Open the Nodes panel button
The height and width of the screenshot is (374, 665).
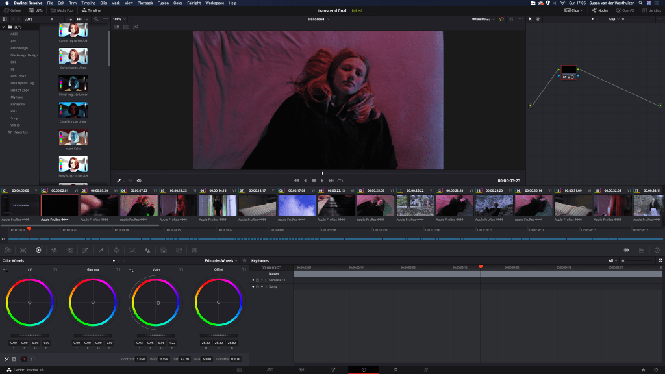coord(599,10)
